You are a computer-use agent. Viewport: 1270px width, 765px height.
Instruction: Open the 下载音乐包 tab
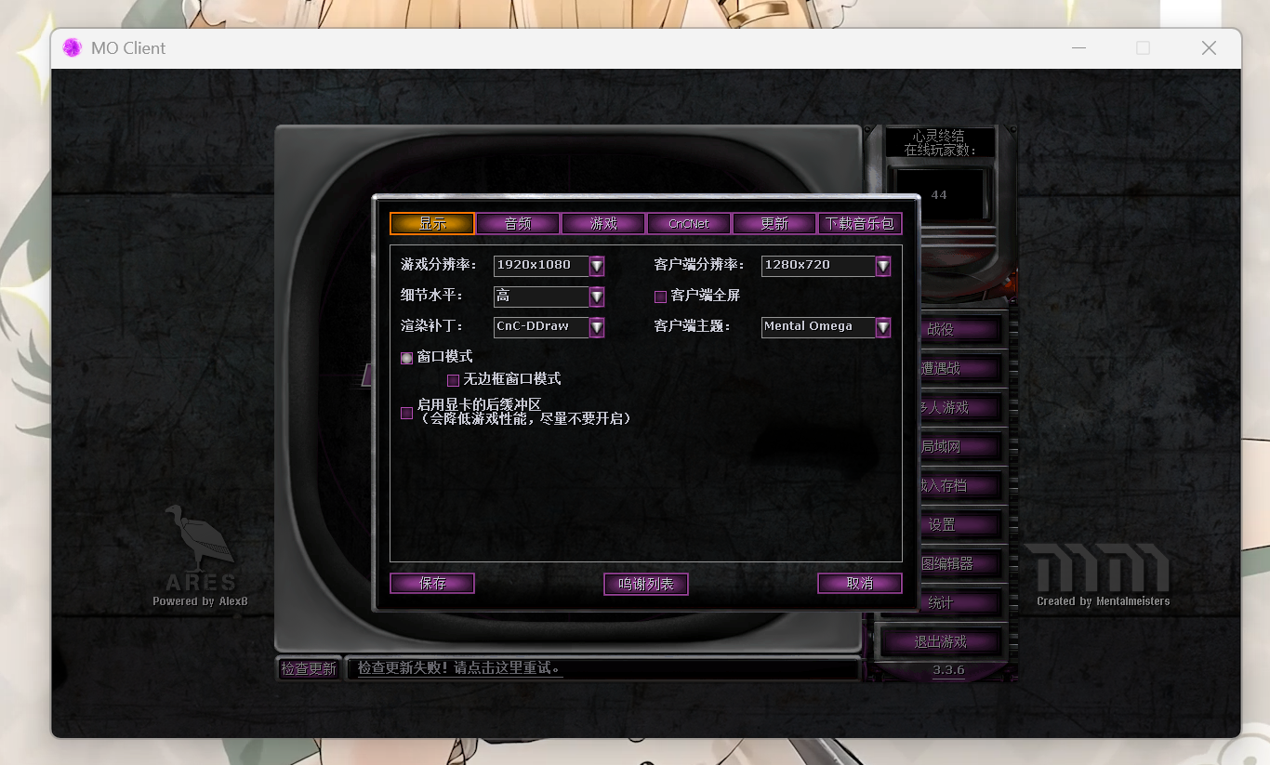point(860,224)
